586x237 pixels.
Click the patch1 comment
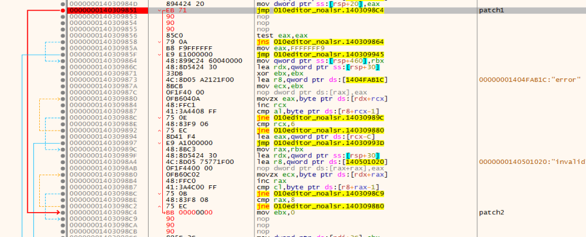pos(491,11)
